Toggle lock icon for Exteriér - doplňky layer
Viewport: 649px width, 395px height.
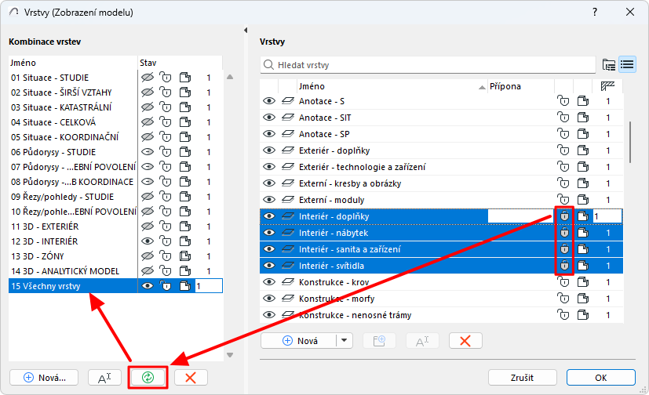pyautogui.click(x=563, y=150)
